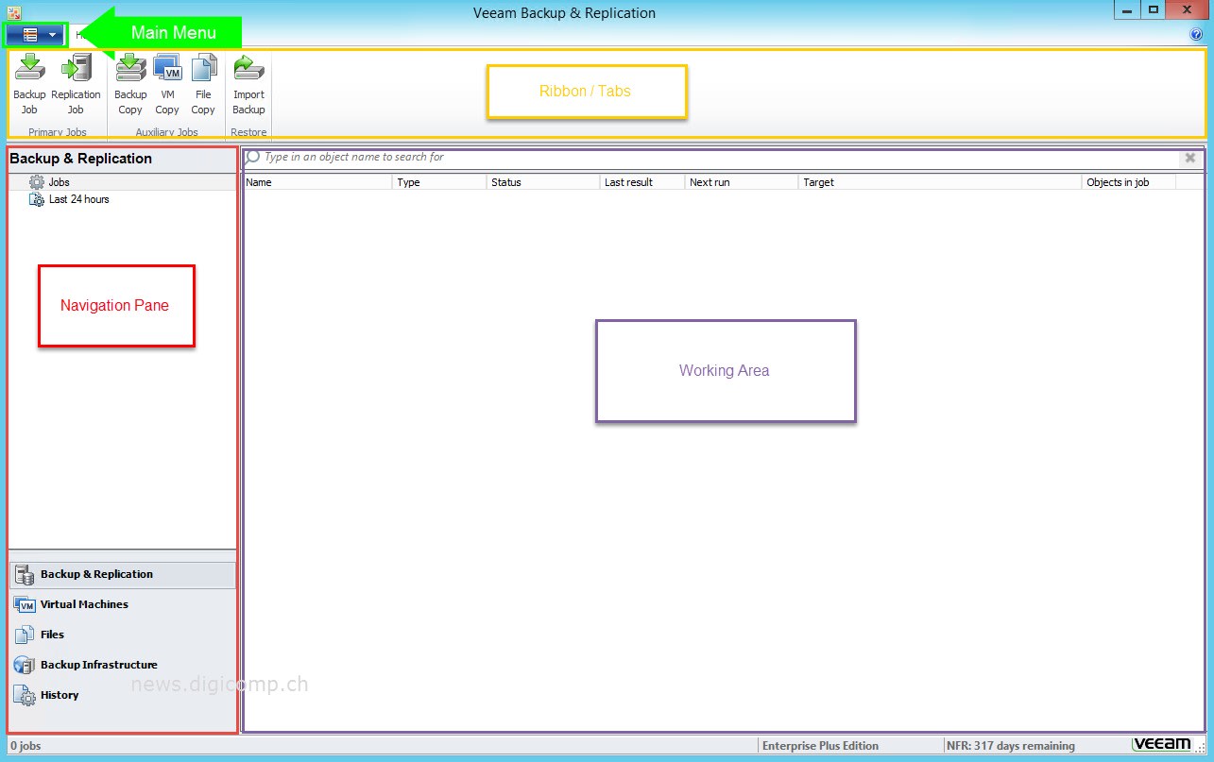Screen dimensions: 1214x762
Task: Open help via the question mark icon
Action: (x=1196, y=35)
